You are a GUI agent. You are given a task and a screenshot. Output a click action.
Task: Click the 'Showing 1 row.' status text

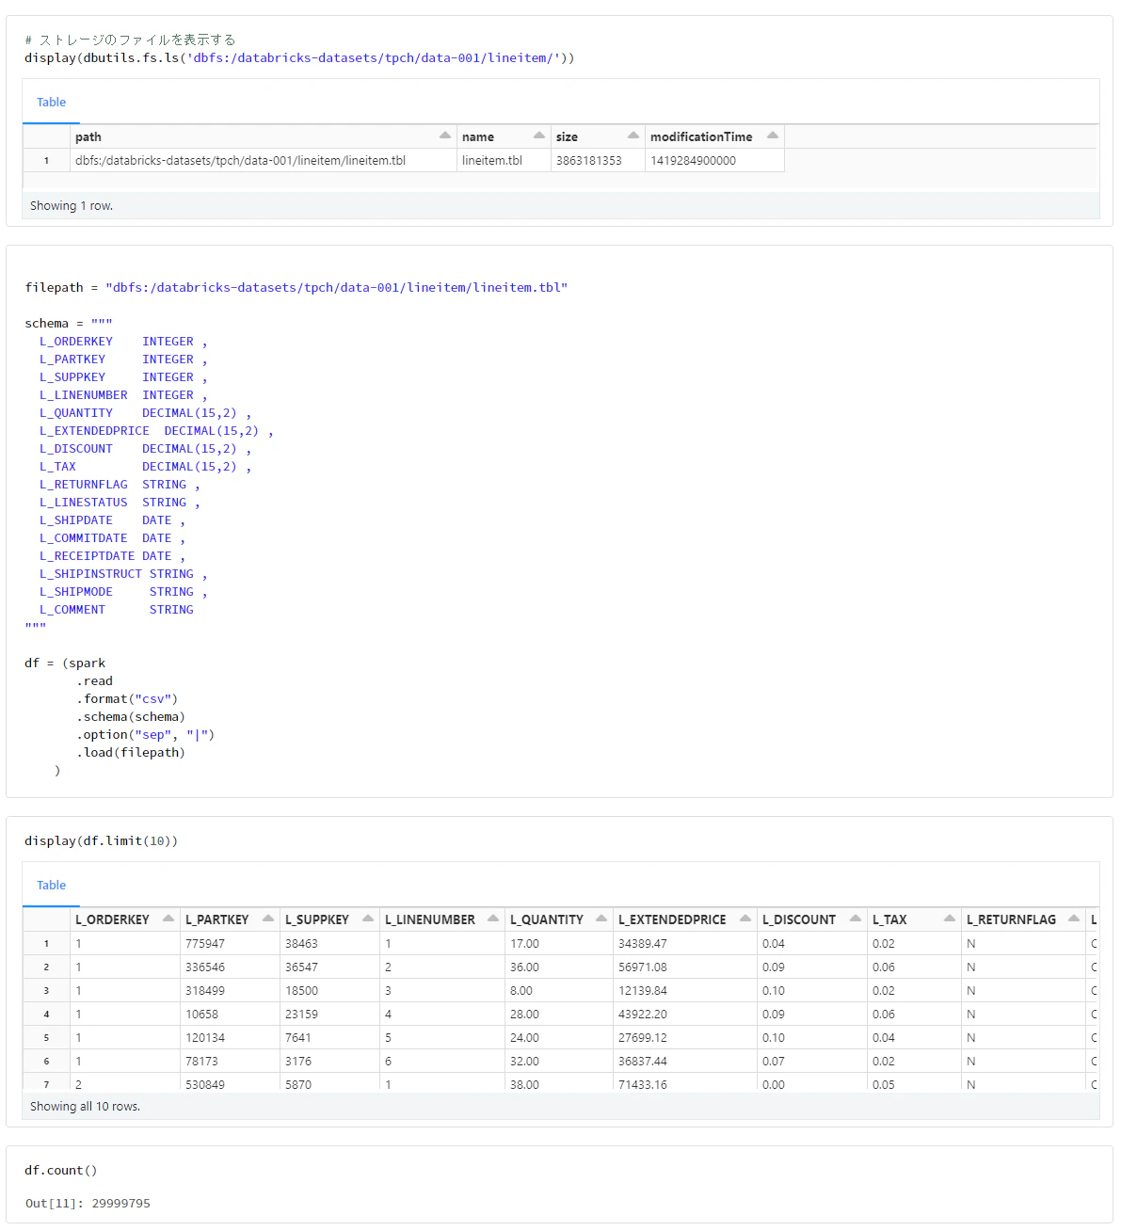(x=72, y=206)
